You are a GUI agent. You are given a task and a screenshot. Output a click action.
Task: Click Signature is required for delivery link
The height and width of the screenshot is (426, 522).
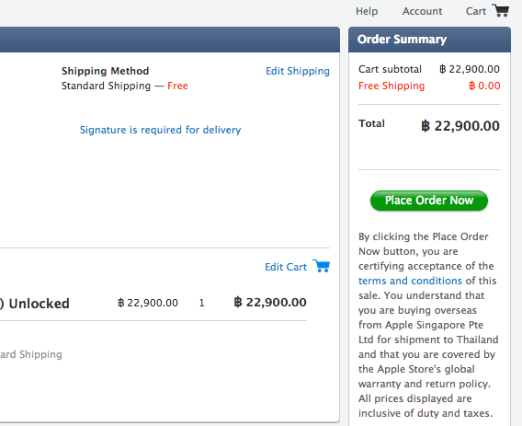161,130
